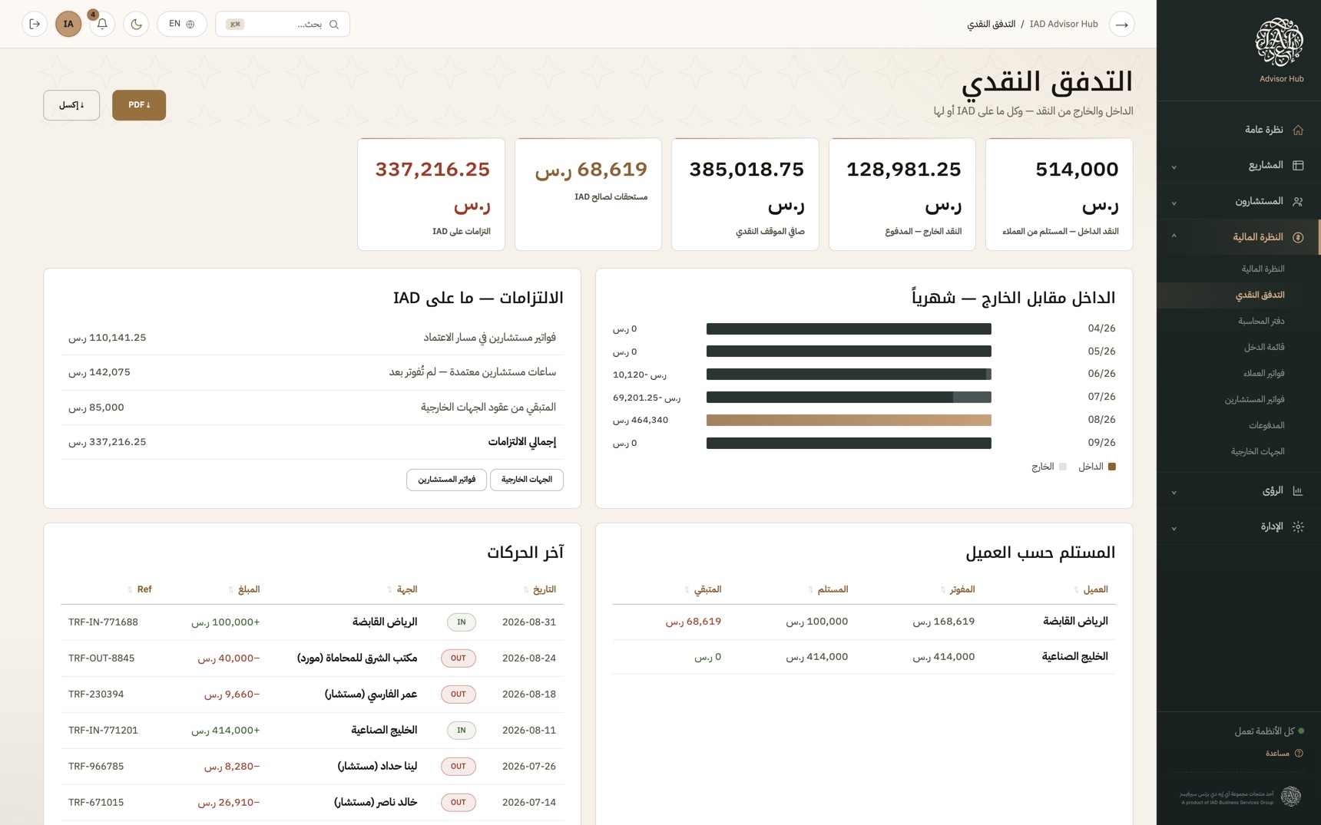Image resolution: width=1321 pixels, height=825 pixels.
Task: Click the الإدارة gear icon
Action: (x=1298, y=526)
